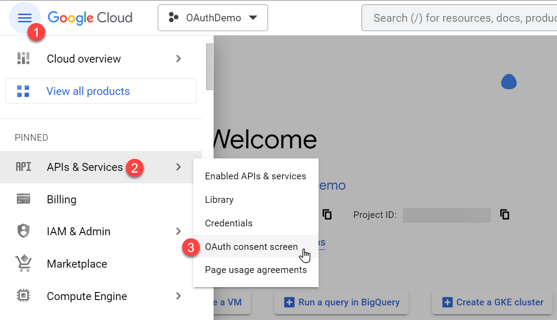Click the PINNED section label
The image size is (557, 320).
[31, 138]
